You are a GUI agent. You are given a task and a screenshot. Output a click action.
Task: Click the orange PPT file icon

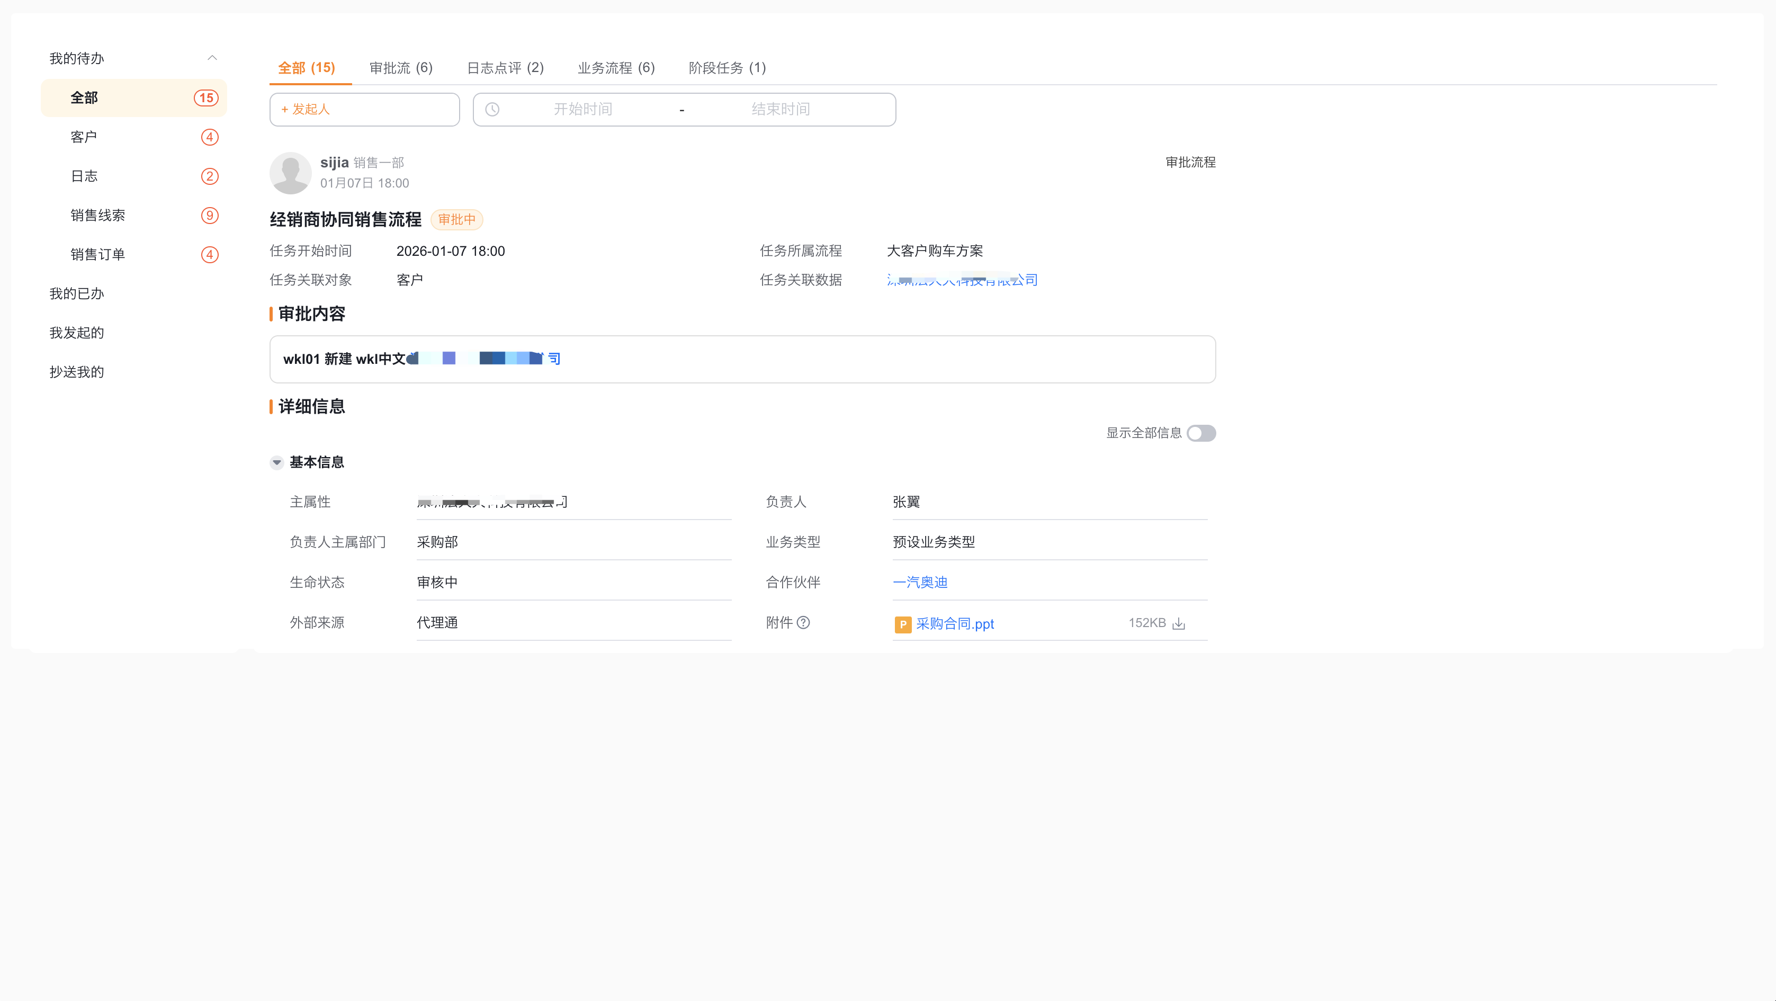pyautogui.click(x=902, y=624)
